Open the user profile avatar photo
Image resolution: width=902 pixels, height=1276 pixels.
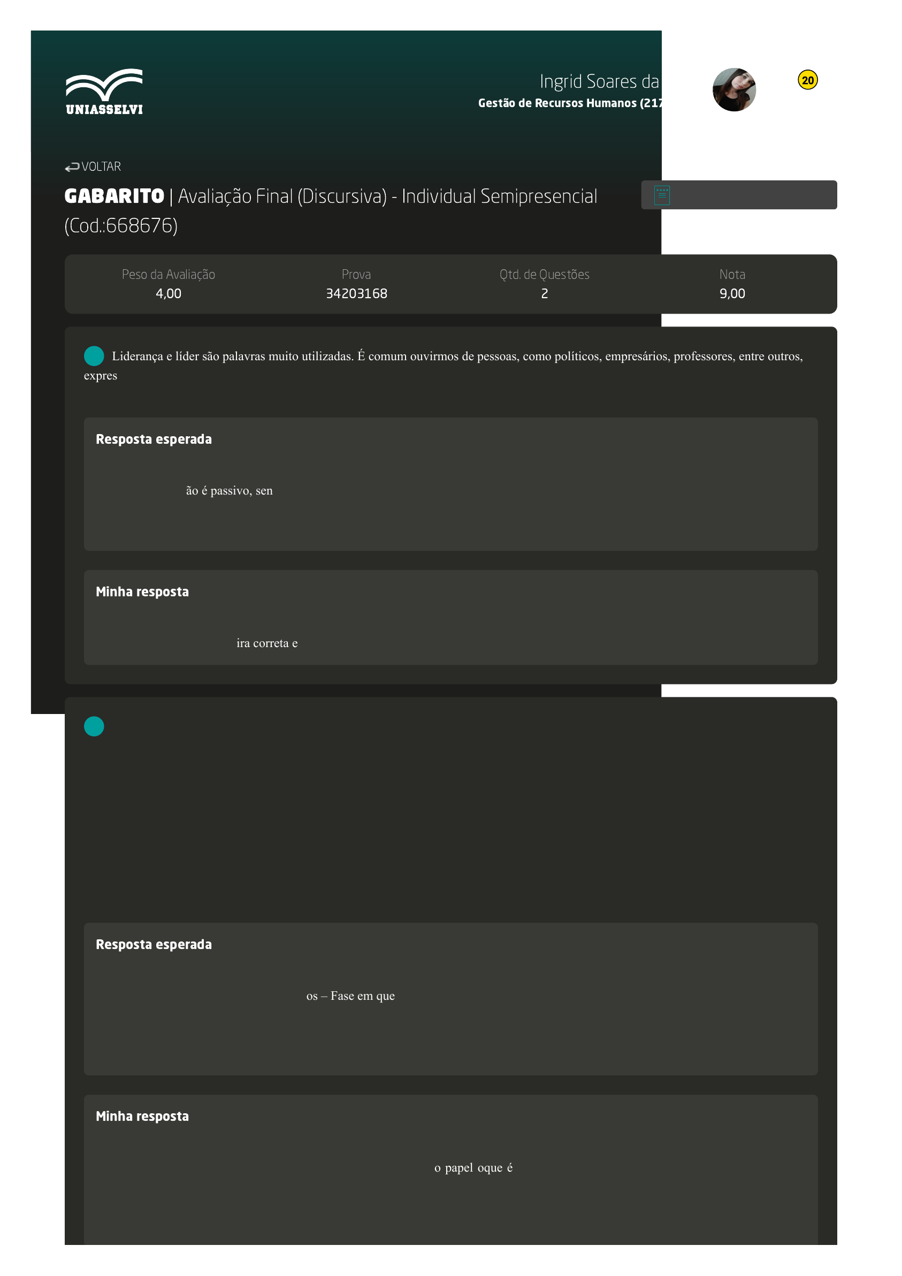(733, 89)
